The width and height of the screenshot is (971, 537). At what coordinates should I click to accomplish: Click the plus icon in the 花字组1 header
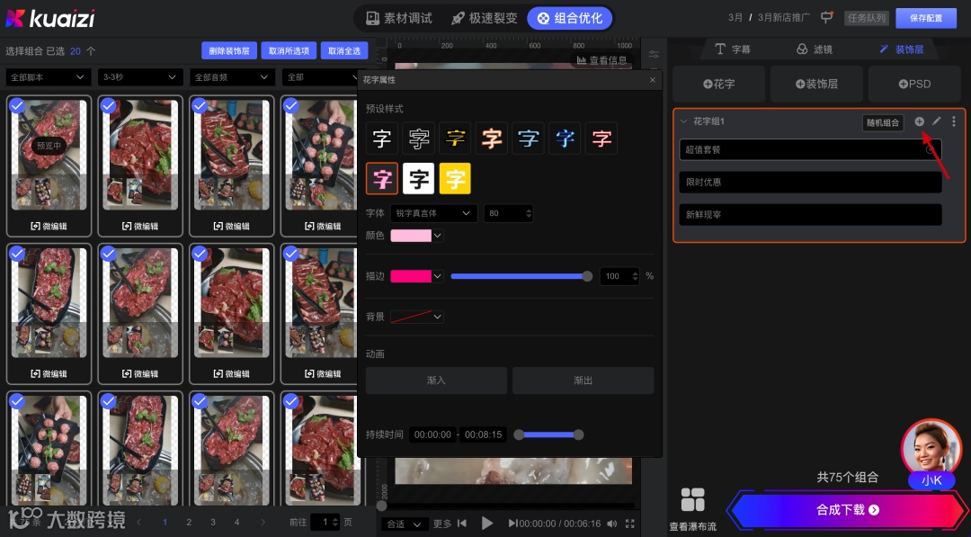tap(920, 121)
